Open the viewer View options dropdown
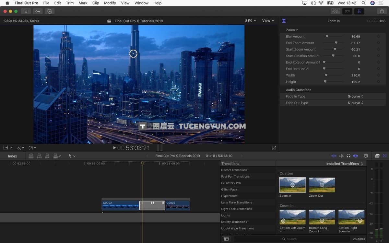This screenshot has height=243, width=389. pyautogui.click(x=268, y=20)
